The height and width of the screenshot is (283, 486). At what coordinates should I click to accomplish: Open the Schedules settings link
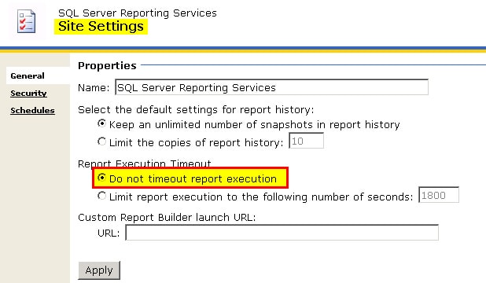point(32,110)
